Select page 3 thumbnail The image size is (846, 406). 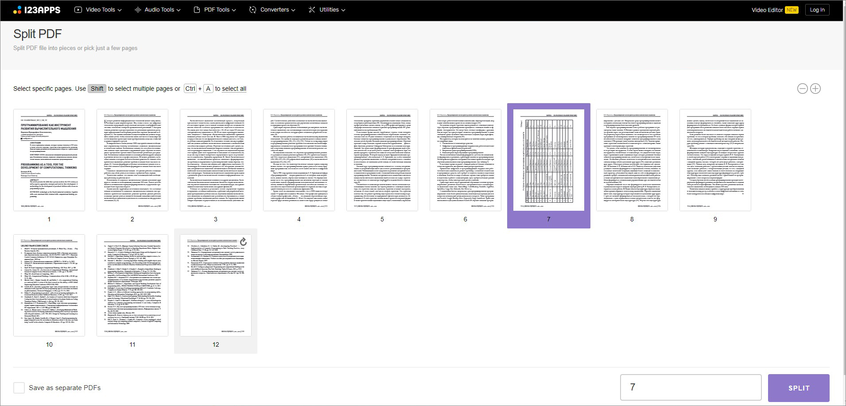click(216, 160)
